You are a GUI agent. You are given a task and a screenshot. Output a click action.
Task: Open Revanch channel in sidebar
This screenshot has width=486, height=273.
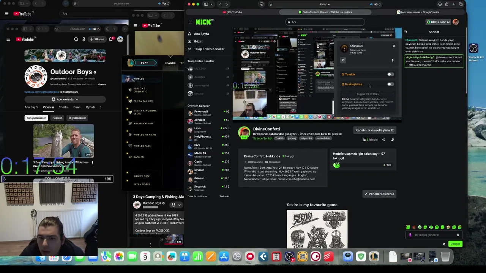click(x=208, y=188)
